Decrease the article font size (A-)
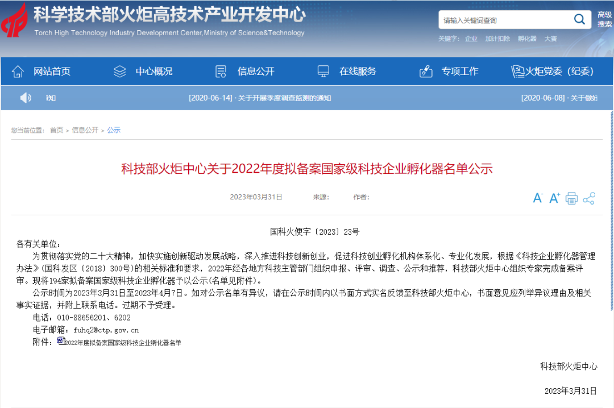Screen dimensions: 614x408 pos(537,198)
